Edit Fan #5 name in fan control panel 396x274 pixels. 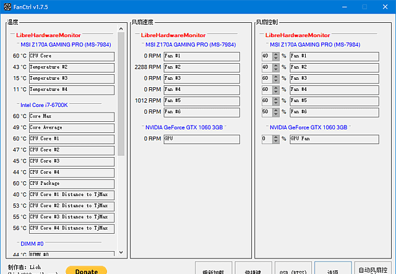[x=334, y=101]
